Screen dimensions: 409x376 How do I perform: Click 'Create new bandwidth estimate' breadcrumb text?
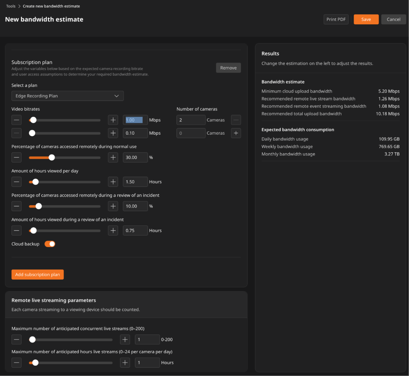point(52,6)
